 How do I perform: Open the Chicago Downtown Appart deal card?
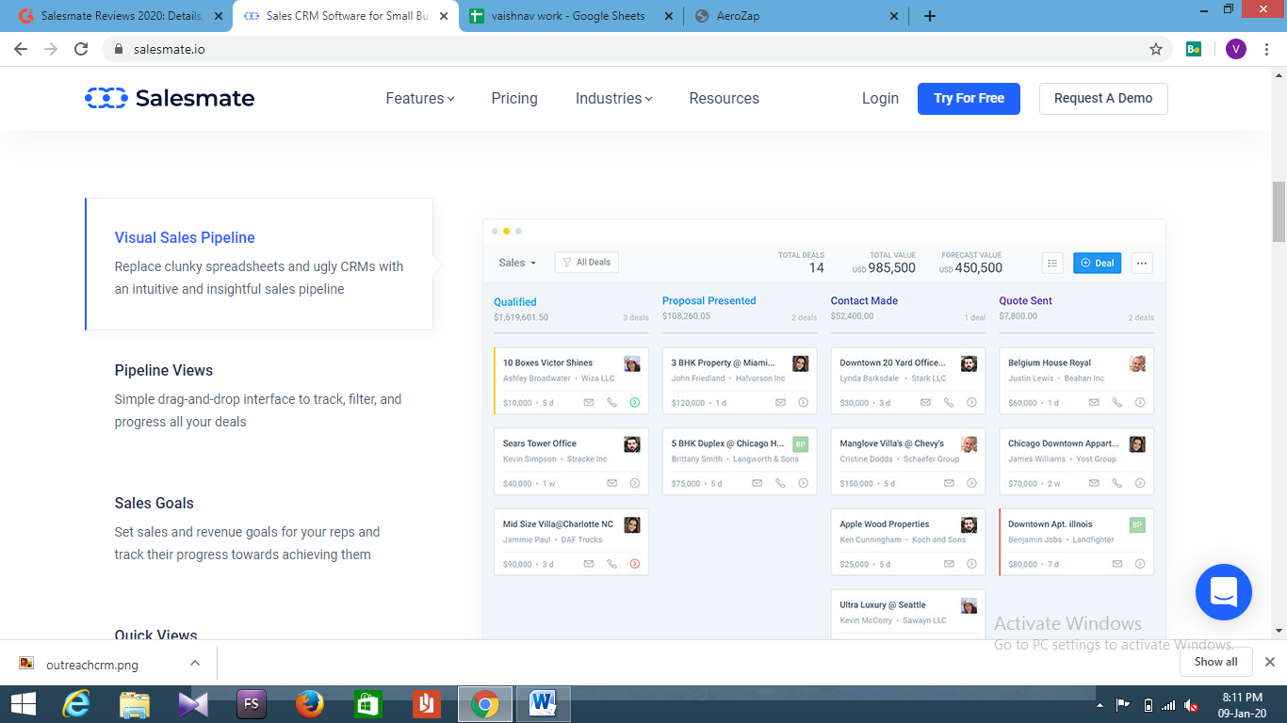click(x=1076, y=461)
